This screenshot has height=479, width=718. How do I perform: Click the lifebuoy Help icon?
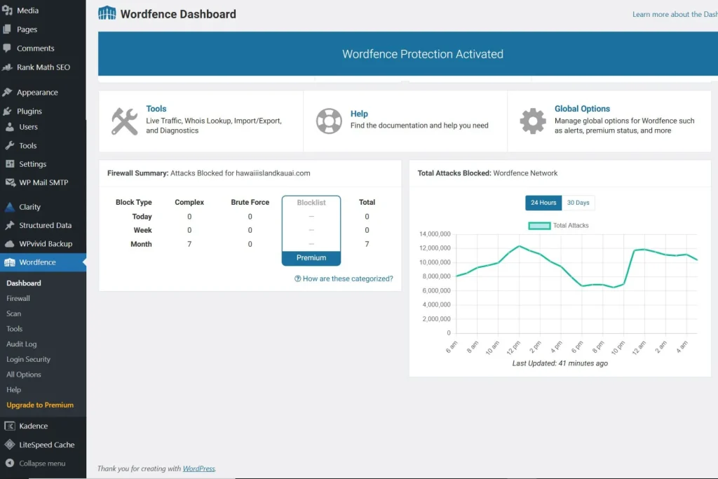[x=329, y=121]
